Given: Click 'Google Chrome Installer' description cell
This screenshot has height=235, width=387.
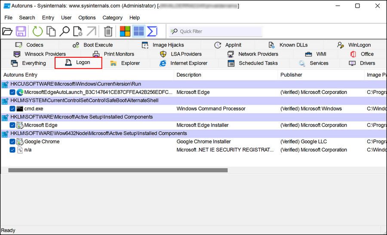Looking at the screenshot, I should click(204, 142).
